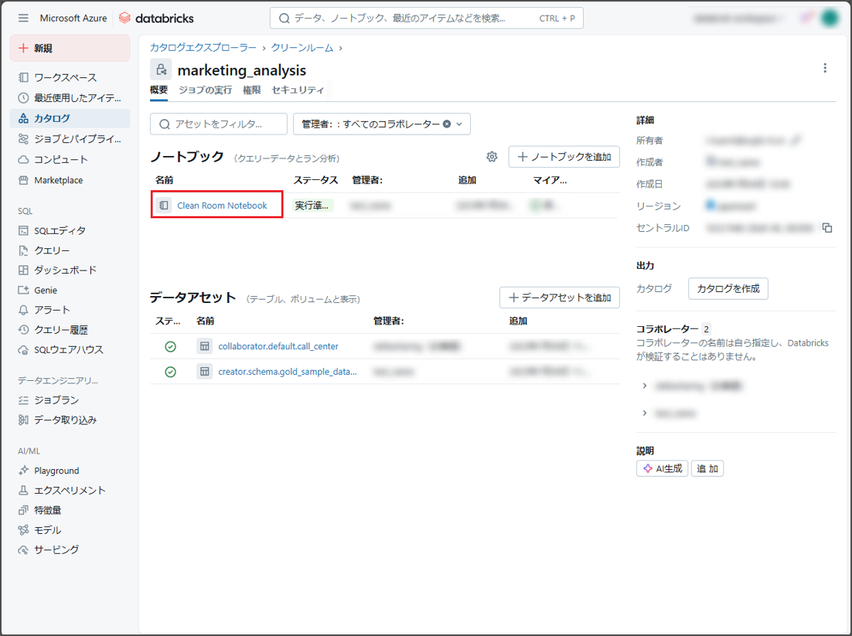Click ノートブックを追加 button
The width and height of the screenshot is (852, 636).
(564, 157)
